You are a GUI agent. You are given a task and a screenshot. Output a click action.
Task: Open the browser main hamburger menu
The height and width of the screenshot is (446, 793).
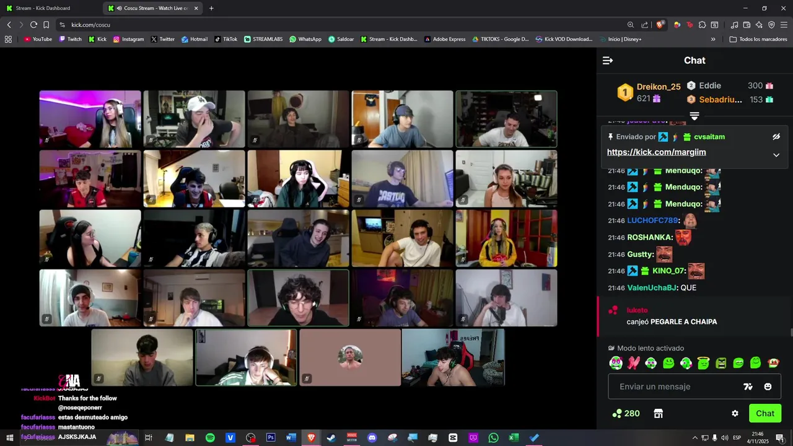point(784,25)
